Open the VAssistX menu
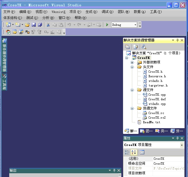The width and height of the screenshot is (188, 177). pyautogui.click(x=58, y=12)
